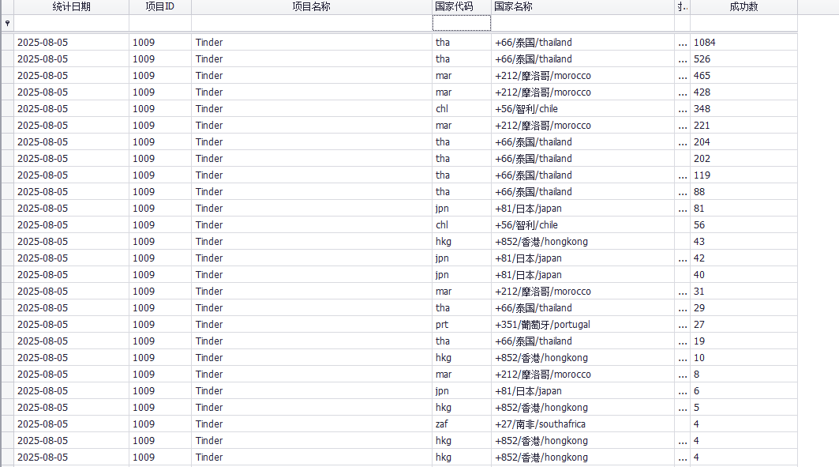Focus the filter box under 成功数
Viewport: 839px width, 467px height.
pos(743,23)
